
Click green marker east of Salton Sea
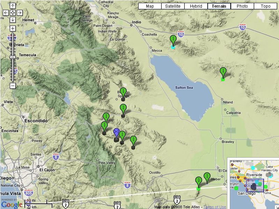(x=223, y=72)
